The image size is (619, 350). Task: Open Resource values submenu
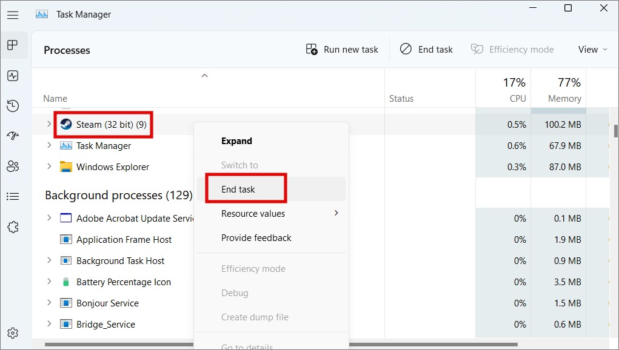tap(271, 214)
